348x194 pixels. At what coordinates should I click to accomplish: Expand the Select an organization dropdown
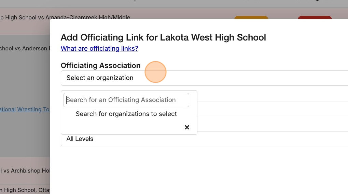click(205, 78)
